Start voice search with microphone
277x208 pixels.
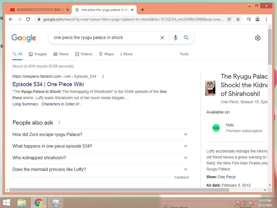[x=175, y=37]
